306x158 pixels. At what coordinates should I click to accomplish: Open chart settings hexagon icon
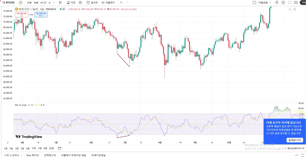[x=283, y=3]
